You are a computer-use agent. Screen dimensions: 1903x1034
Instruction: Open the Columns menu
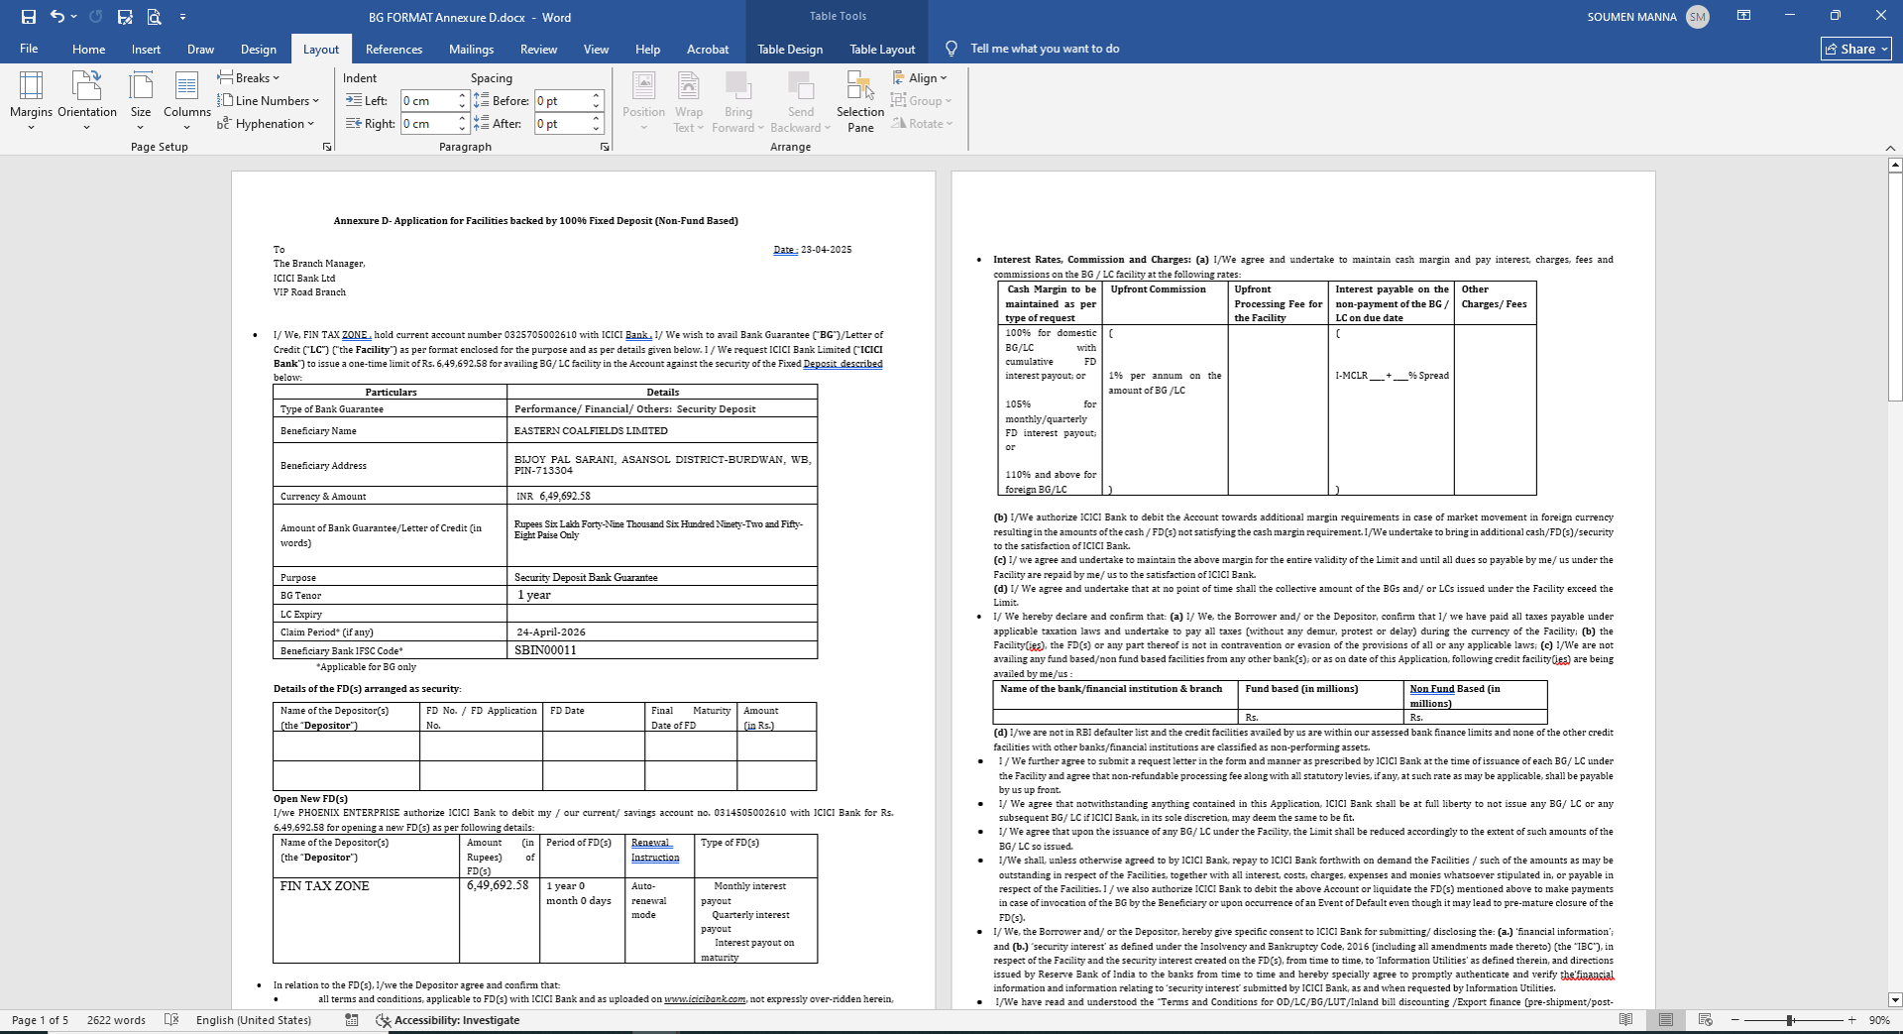tap(186, 100)
